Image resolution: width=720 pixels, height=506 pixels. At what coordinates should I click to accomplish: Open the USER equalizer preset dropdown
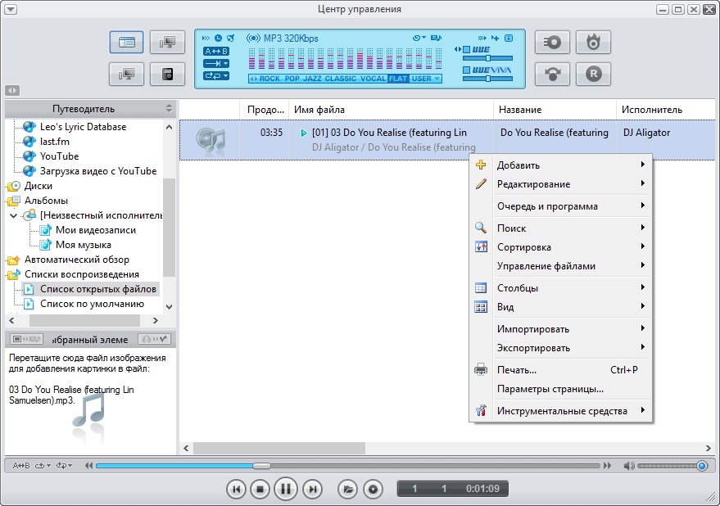pos(426,79)
